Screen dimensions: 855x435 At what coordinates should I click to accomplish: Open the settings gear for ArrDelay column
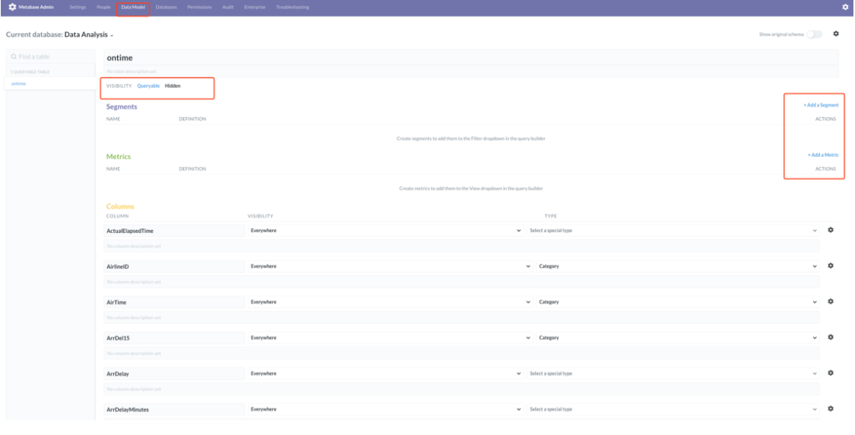830,373
